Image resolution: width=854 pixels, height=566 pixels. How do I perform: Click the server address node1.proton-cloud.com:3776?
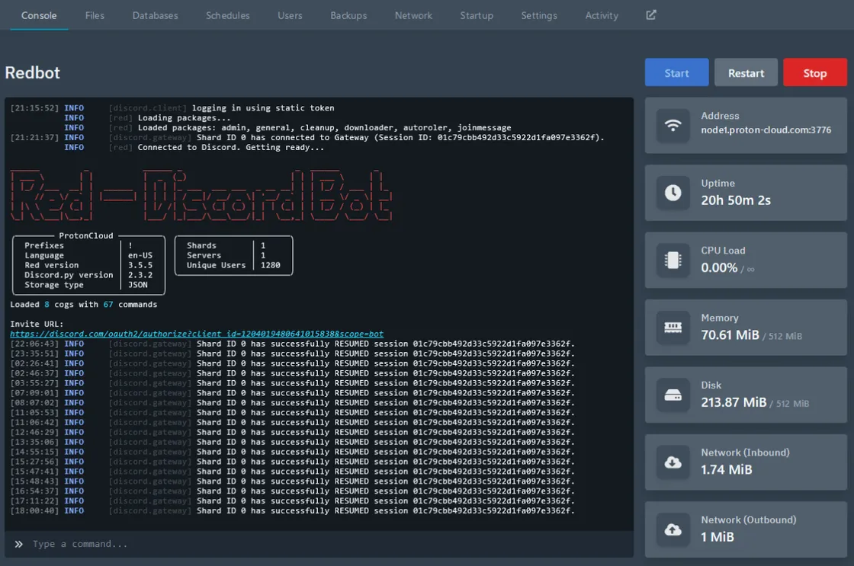[x=766, y=130]
